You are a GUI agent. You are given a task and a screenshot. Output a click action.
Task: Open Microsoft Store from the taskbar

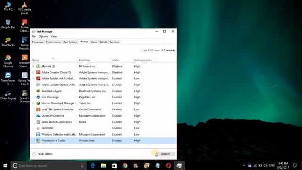(114, 166)
